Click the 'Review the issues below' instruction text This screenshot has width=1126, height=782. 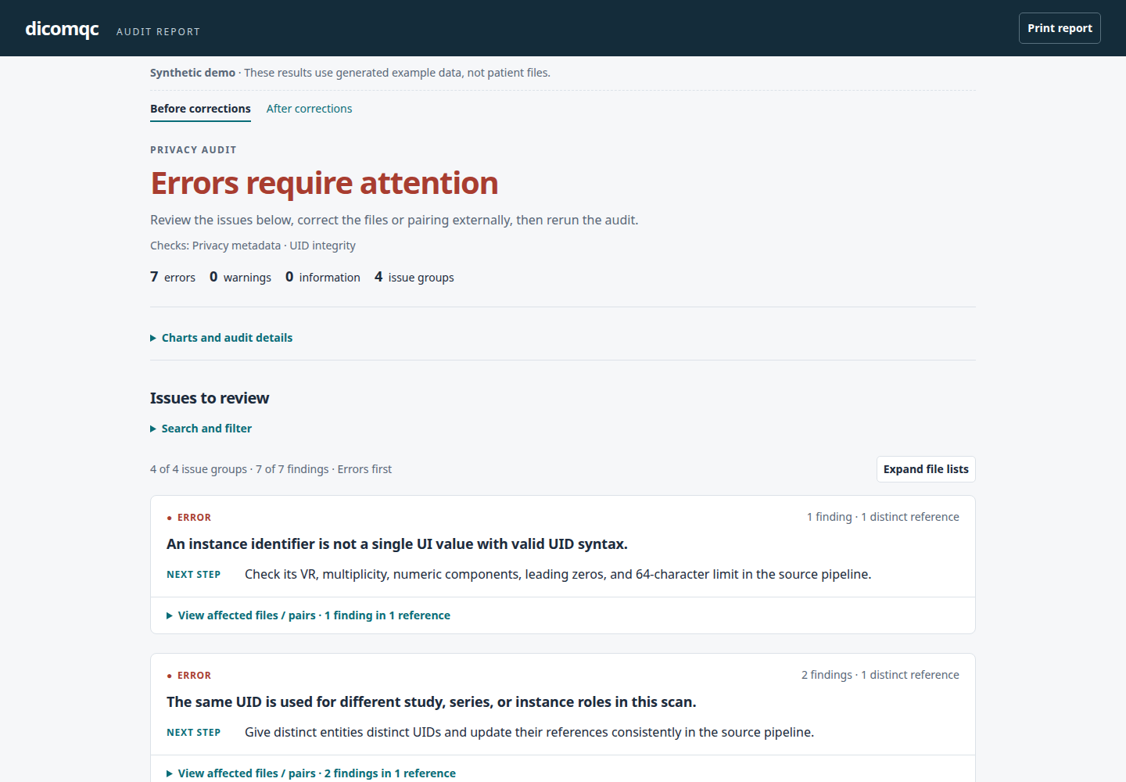tap(394, 220)
